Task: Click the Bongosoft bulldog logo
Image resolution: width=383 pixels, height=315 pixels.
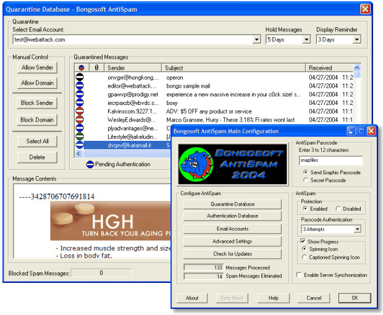Action: tap(196, 164)
